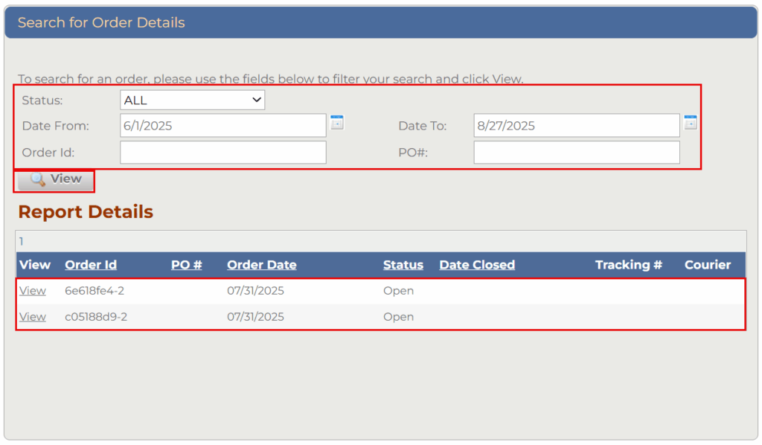
Task: Expand the Status dropdown set to ALL
Action: pos(192,100)
